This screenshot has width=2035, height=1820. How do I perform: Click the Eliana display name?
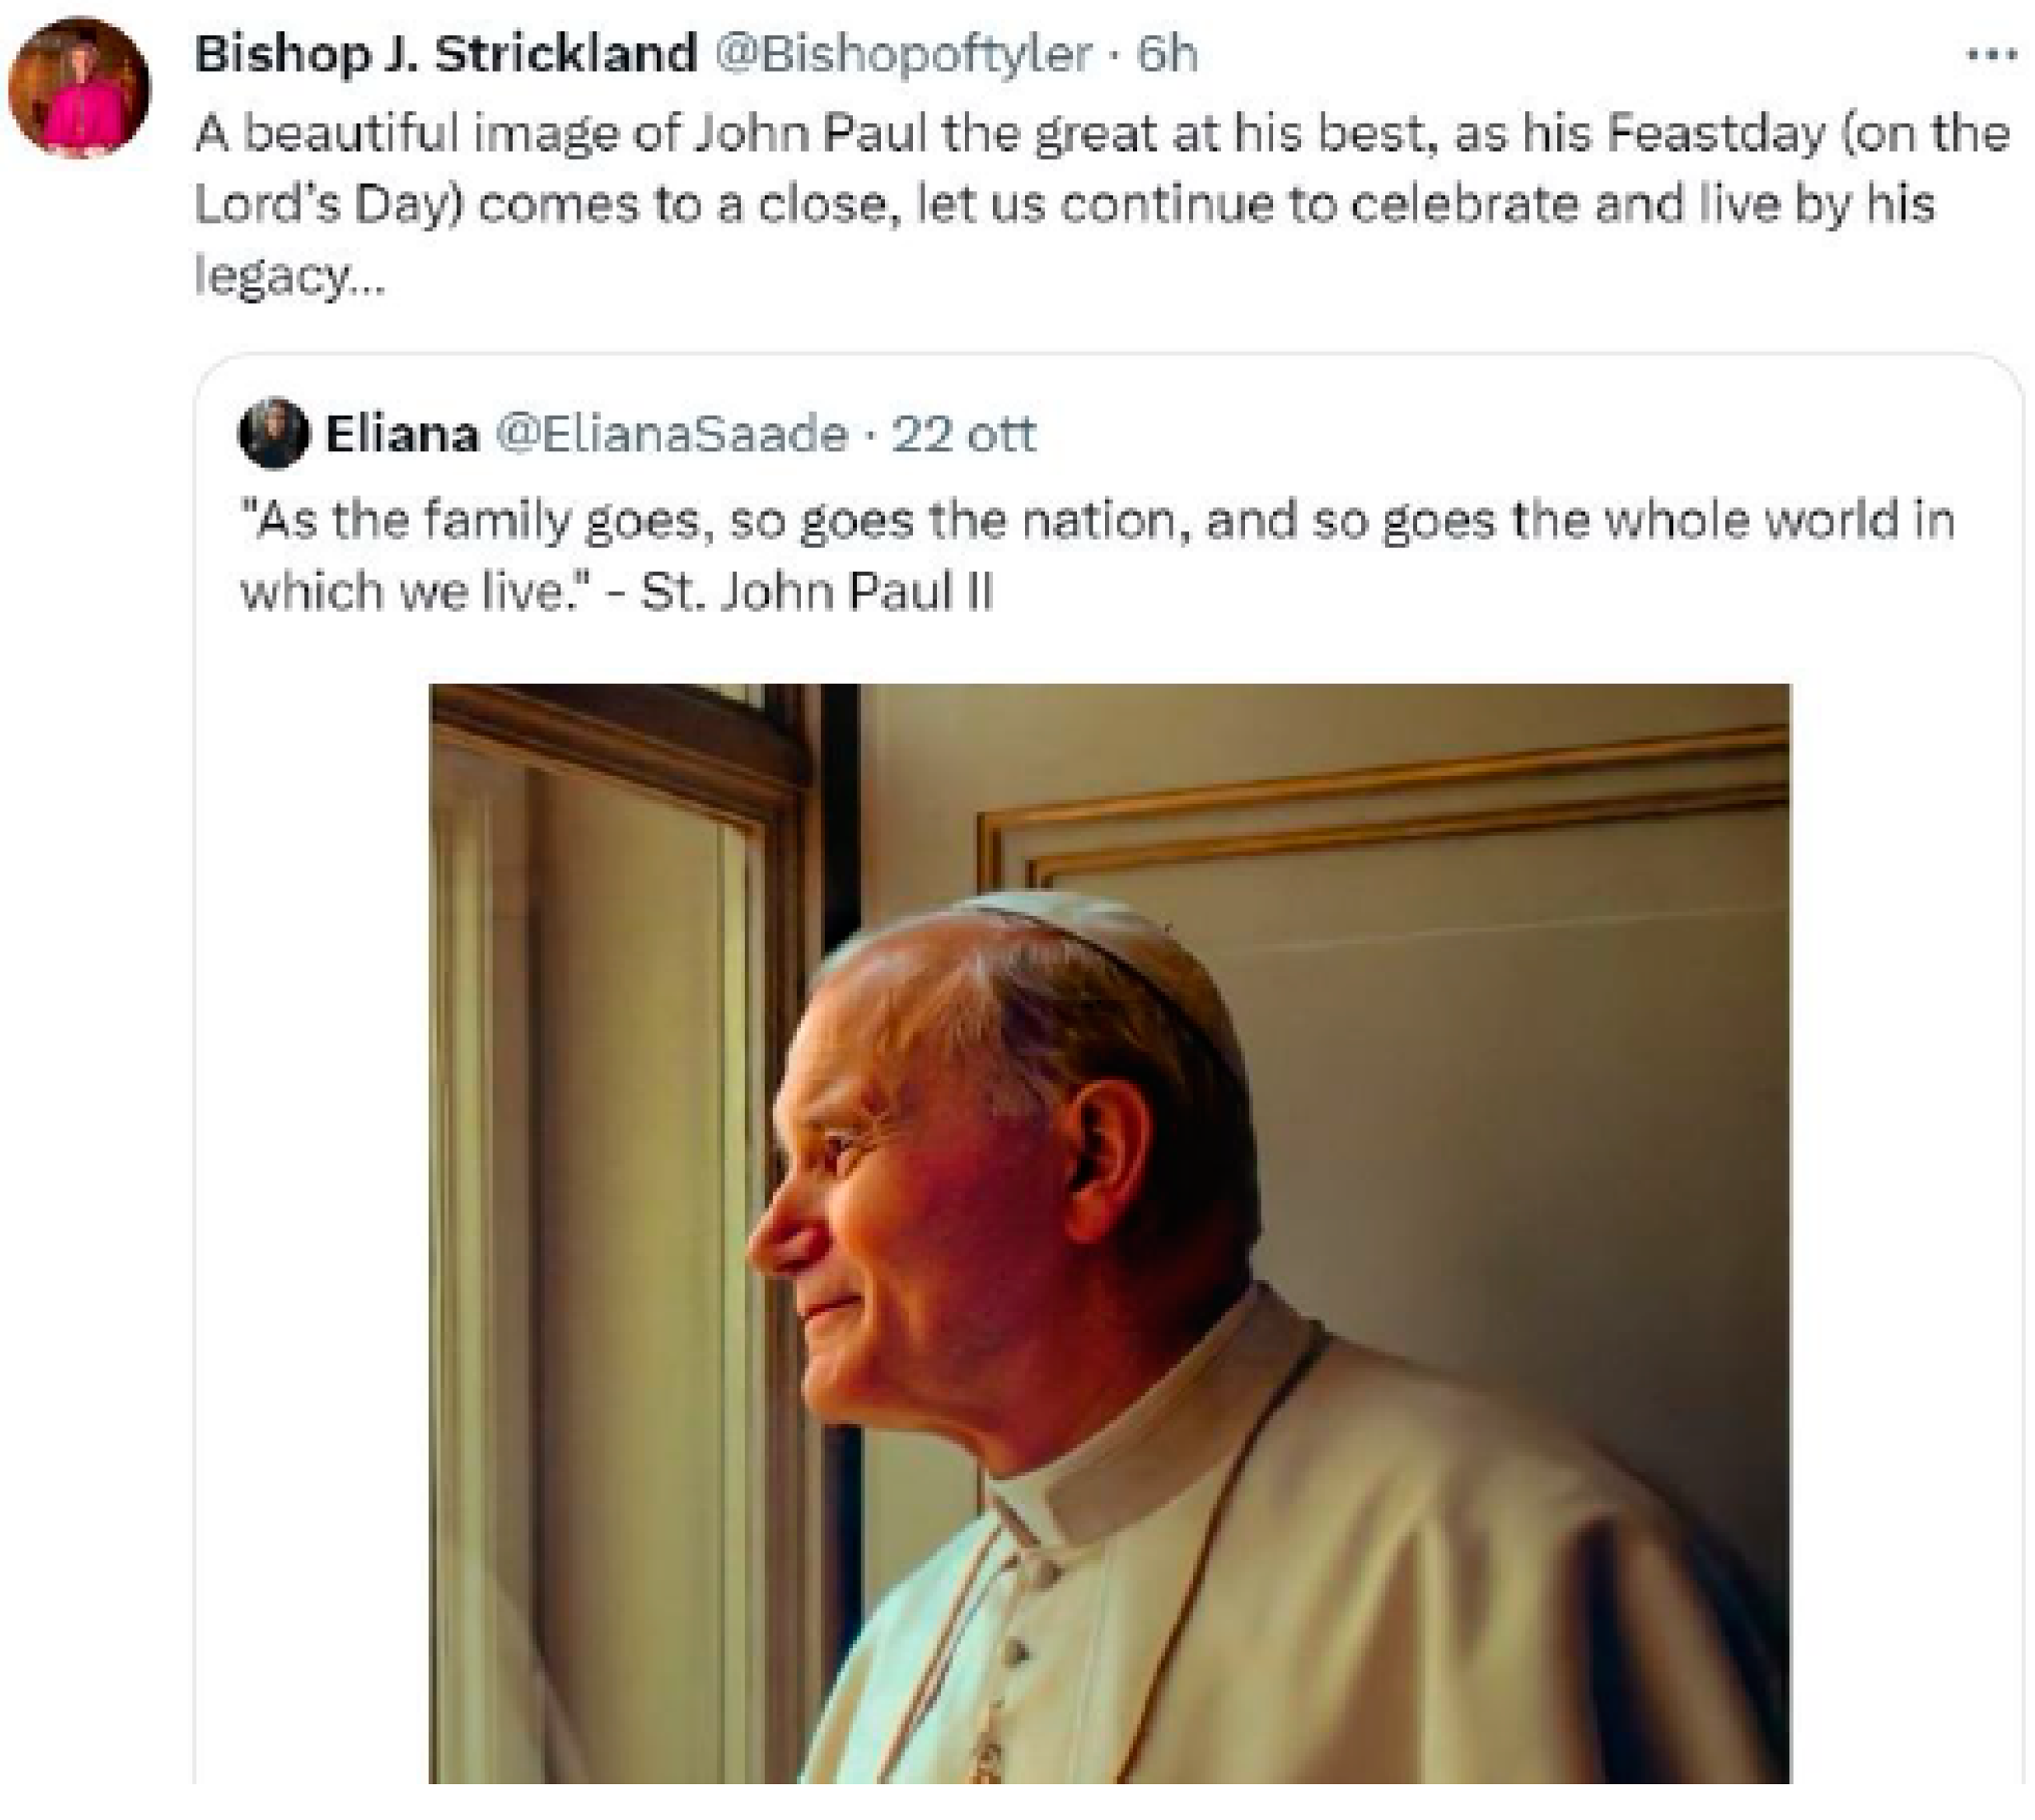(402, 434)
